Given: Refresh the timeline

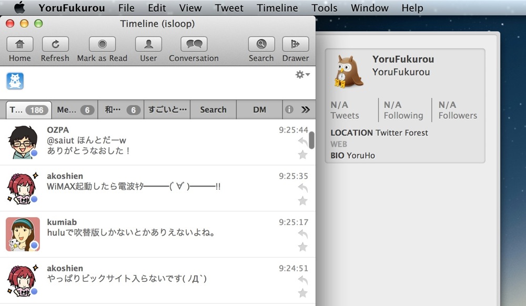Looking at the screenshot, I should [55, 44].
